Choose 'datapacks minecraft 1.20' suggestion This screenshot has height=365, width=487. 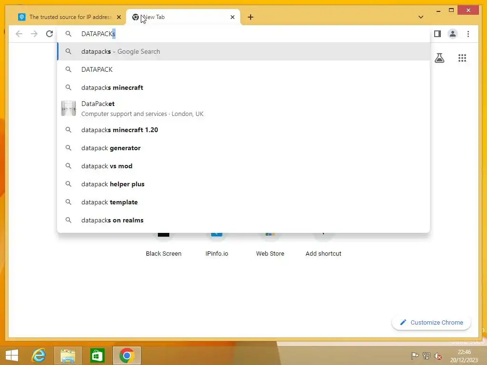(244, 130)
